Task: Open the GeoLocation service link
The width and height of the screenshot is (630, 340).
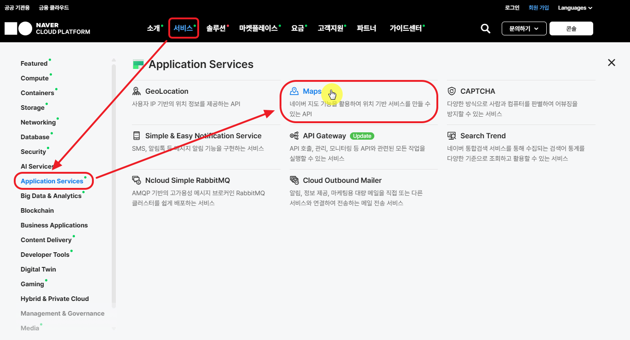Action: click(x=167, y=91)
